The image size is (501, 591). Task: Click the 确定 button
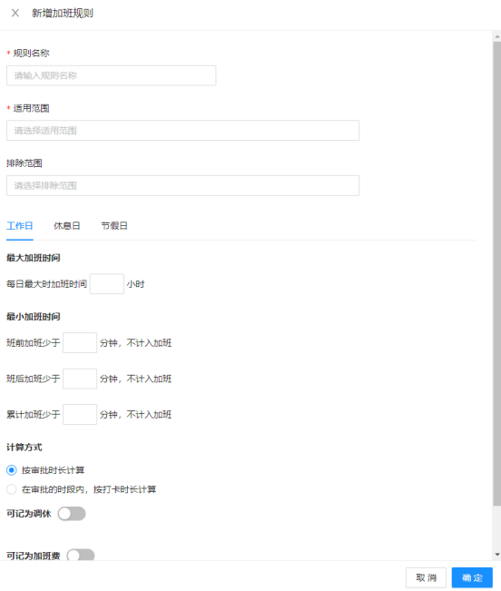(x=472, y=577)
